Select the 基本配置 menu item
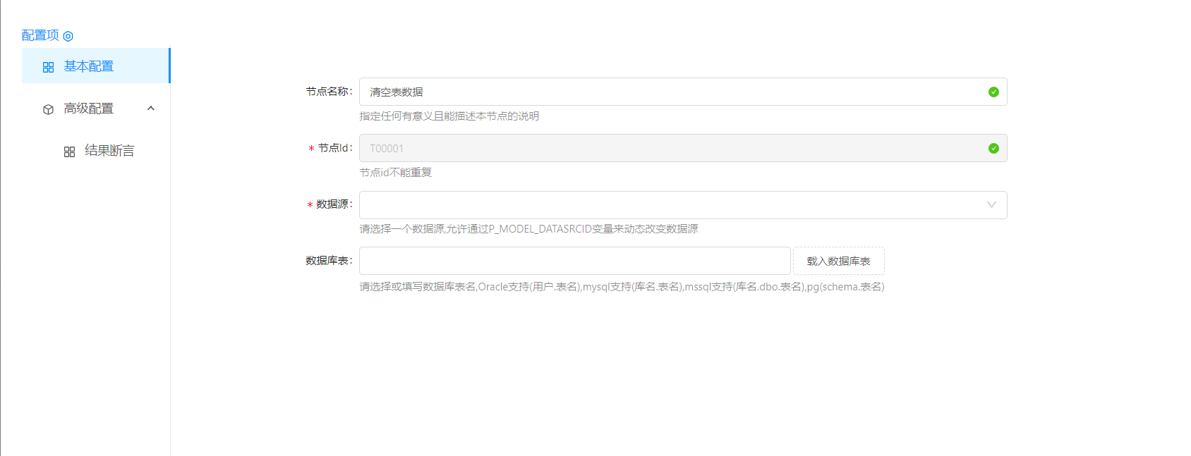Viewport: 1191px width, 456px height. (89, 66)
